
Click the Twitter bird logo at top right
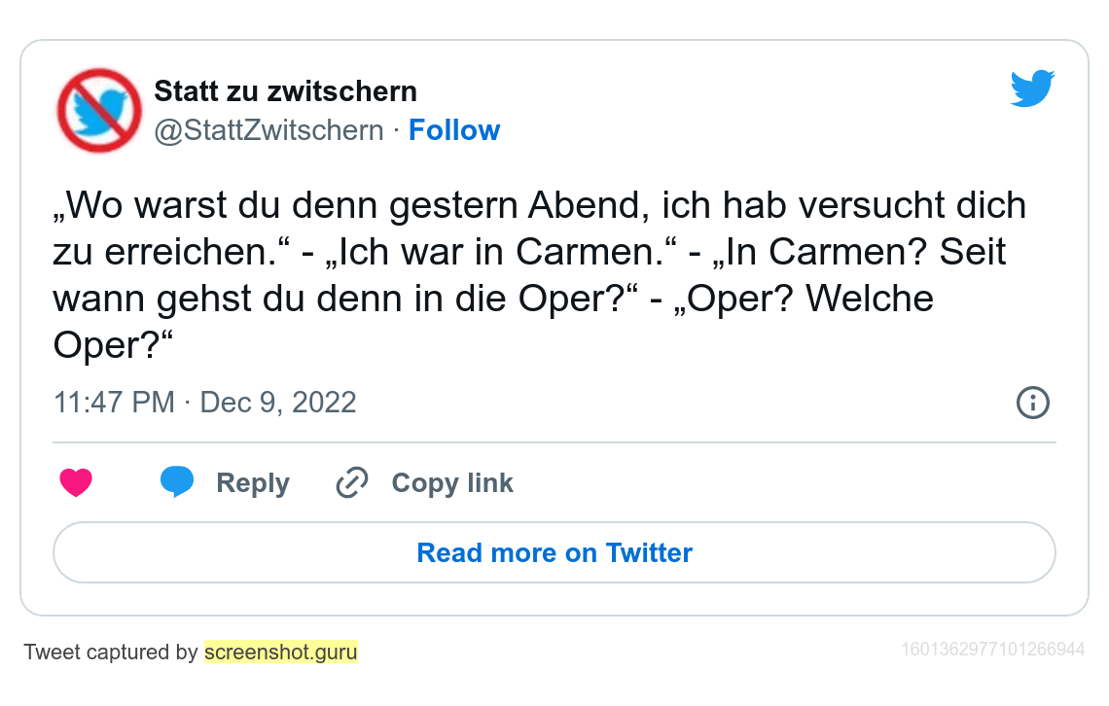point(1032,89)
